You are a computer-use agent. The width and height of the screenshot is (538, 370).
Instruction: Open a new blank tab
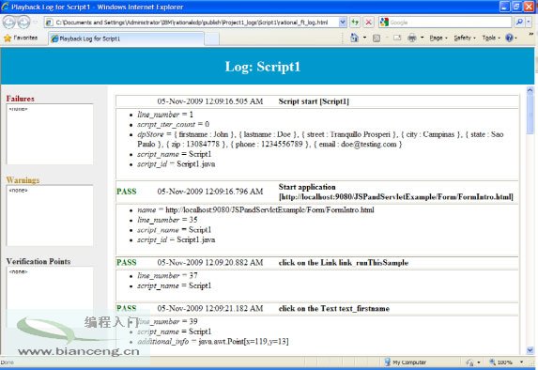pos(211,39)
